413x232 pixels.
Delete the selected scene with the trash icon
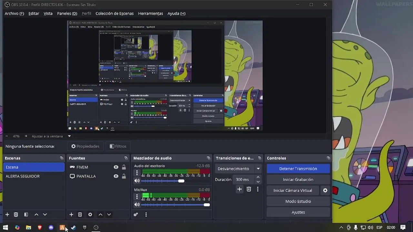pos(16,215)
